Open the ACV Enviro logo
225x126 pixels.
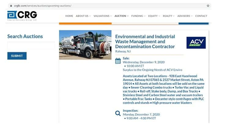pos(196,43)
